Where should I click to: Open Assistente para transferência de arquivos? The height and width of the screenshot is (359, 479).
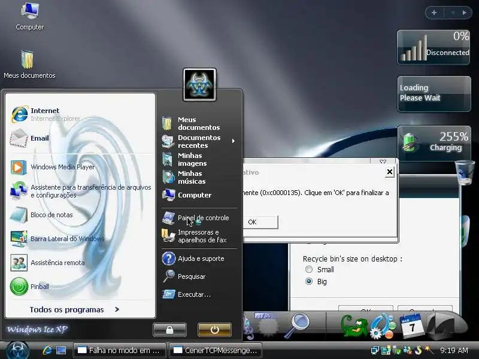tap(81, 191)
